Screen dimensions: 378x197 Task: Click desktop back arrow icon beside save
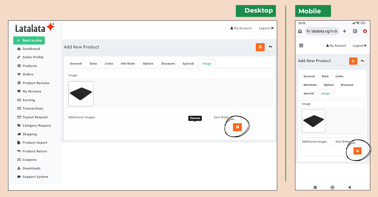[x=270, y=47]
